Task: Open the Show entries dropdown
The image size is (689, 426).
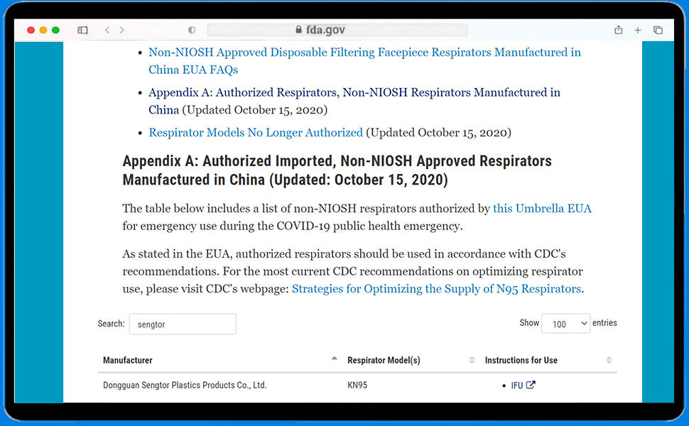Action: 565,324
